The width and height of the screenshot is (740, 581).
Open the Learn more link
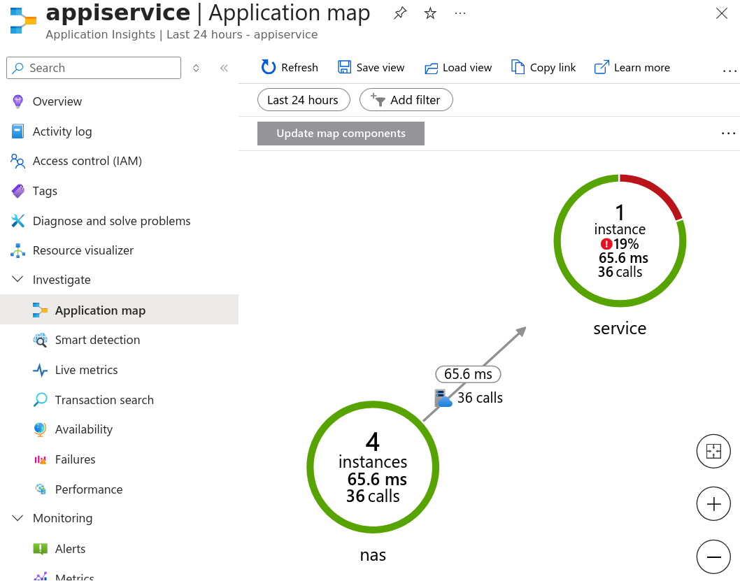(x=632, y=67)
